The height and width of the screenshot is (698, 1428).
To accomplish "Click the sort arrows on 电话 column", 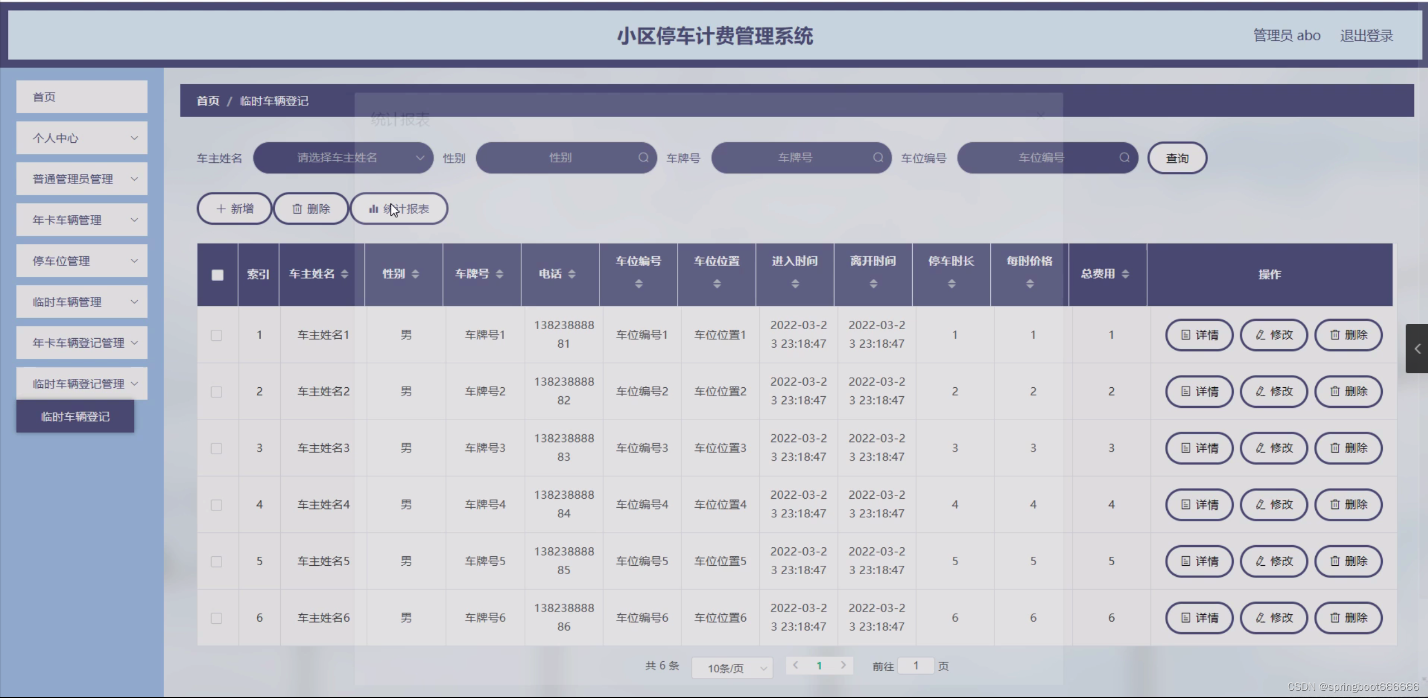I will [572, 274].
